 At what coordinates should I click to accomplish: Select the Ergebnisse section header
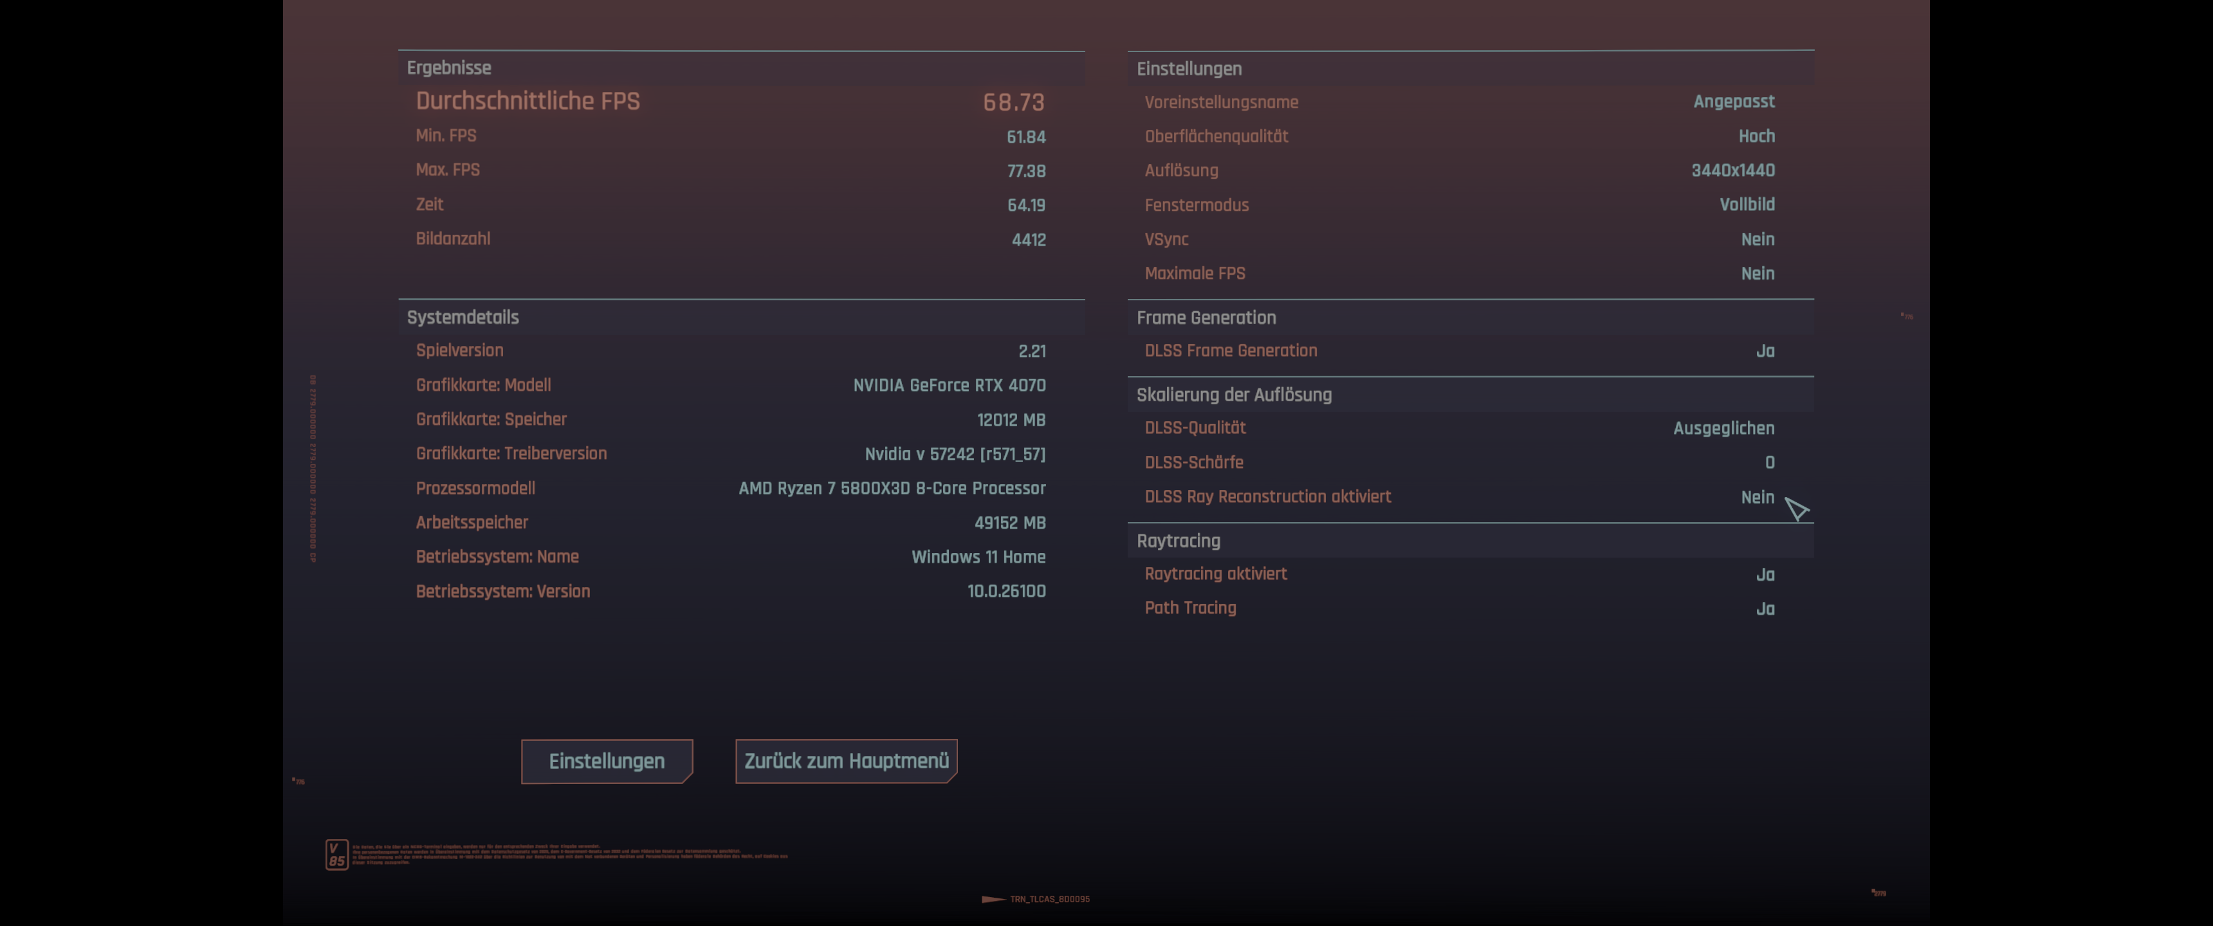coord(448,68)
